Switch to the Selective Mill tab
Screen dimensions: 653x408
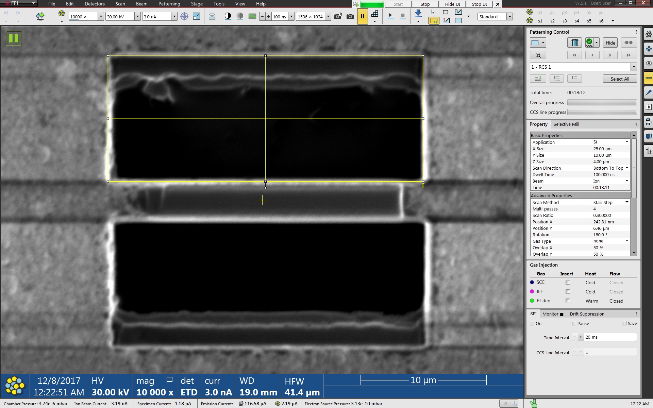coord(566,124)
